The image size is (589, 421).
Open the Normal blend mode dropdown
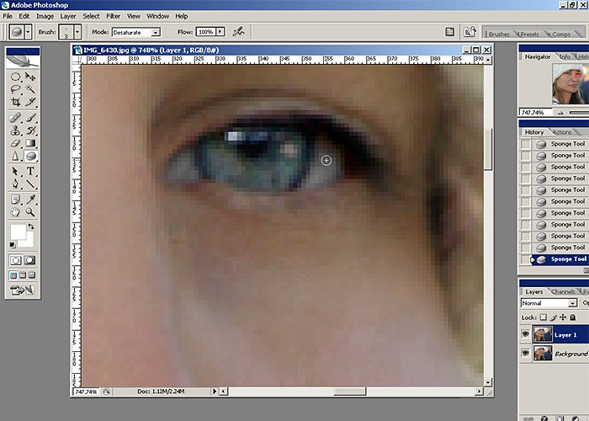[x=549, y=303]
